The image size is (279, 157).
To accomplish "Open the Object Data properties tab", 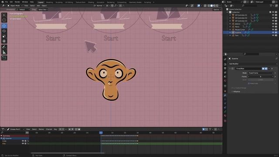I will [225, 112].
